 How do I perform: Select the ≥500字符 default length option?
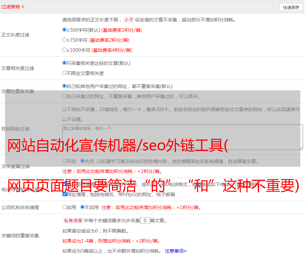click(x=65, y=30)
